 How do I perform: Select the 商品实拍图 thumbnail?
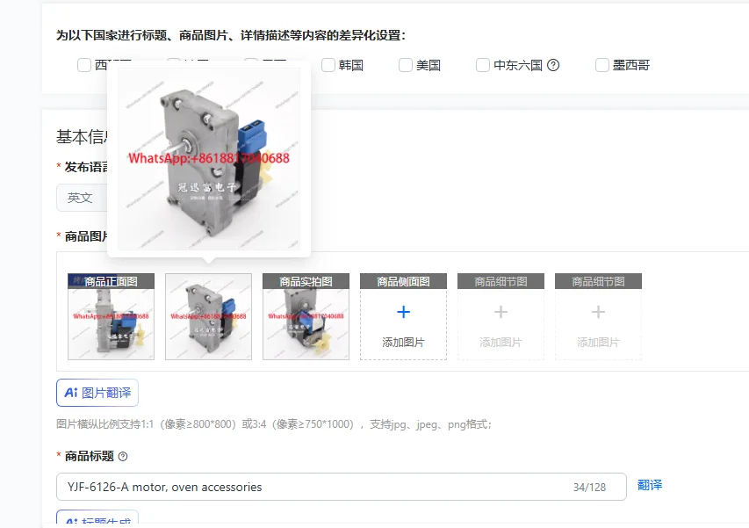[306, 316]
